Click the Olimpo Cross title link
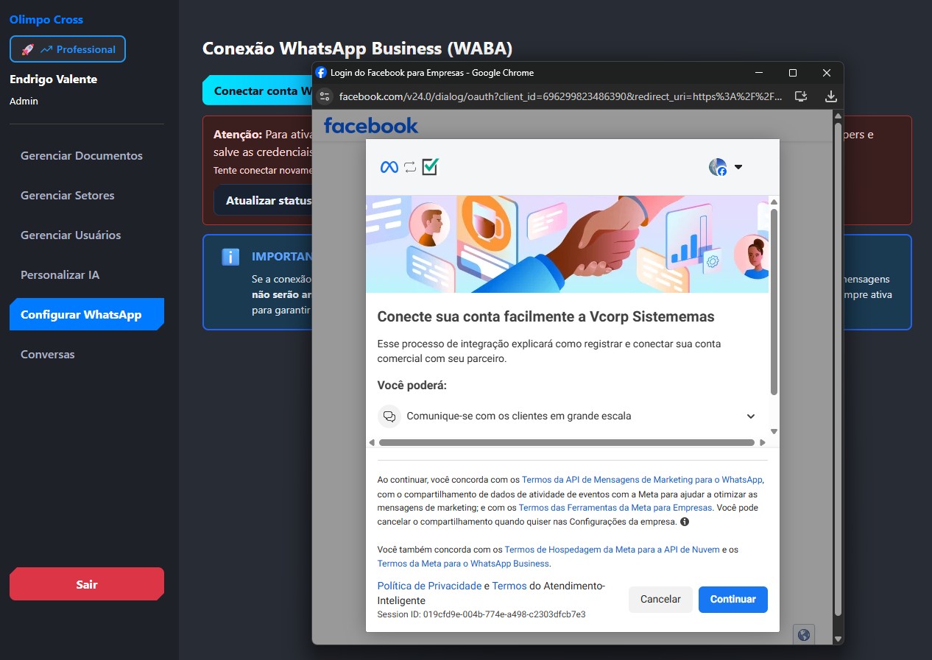932x660 pixels. point(46,20)
